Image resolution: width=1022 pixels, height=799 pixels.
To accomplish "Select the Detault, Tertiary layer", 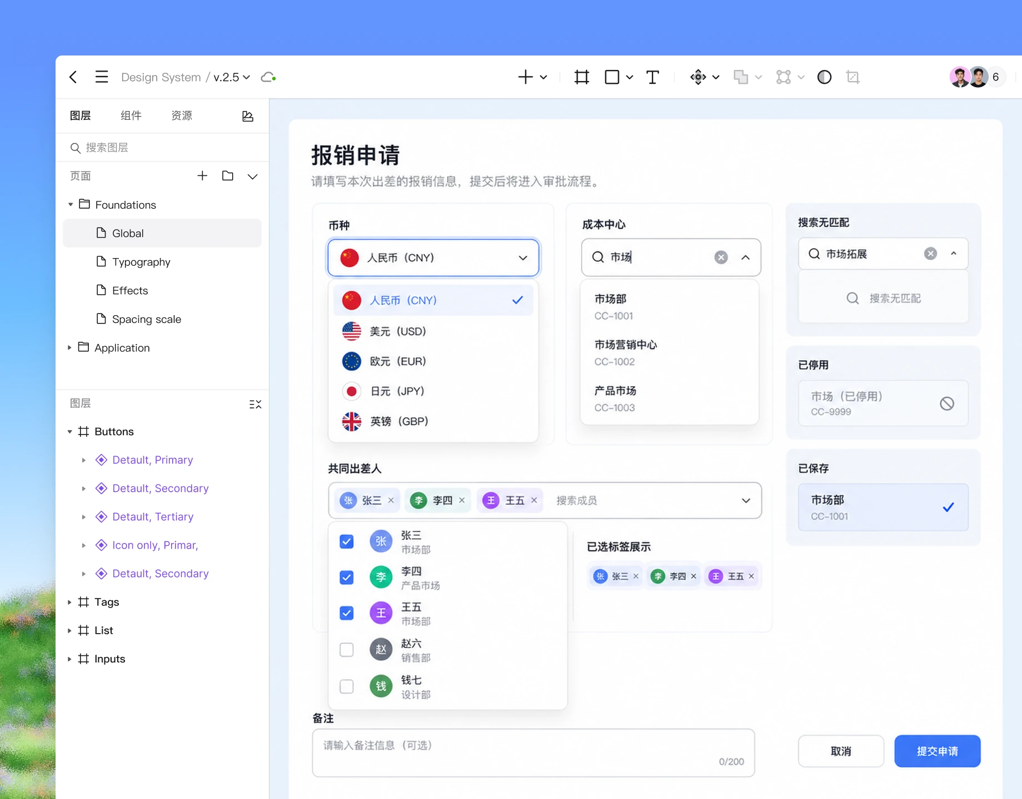I will [x=153, y=517].
